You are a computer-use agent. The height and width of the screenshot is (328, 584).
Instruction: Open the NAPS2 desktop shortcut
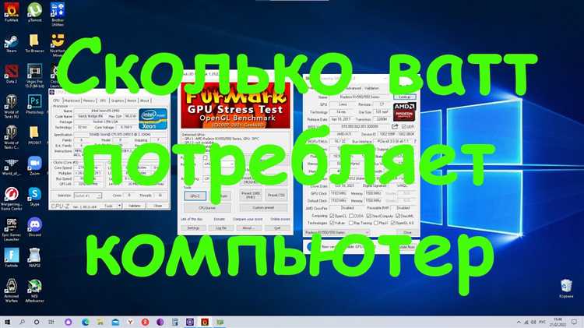(x=34, y=258)
